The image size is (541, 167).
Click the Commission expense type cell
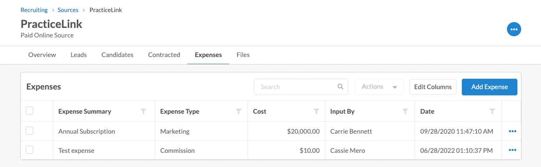(x=178, y=150)
